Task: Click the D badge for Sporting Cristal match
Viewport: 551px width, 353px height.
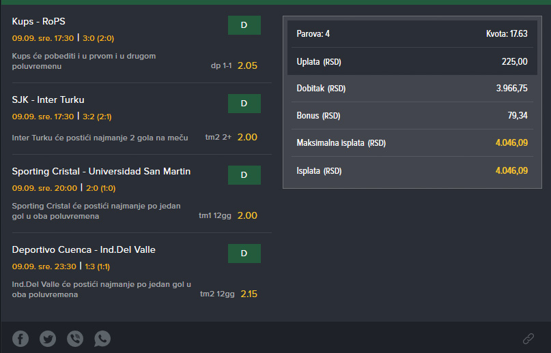Action: pos(244,175)
